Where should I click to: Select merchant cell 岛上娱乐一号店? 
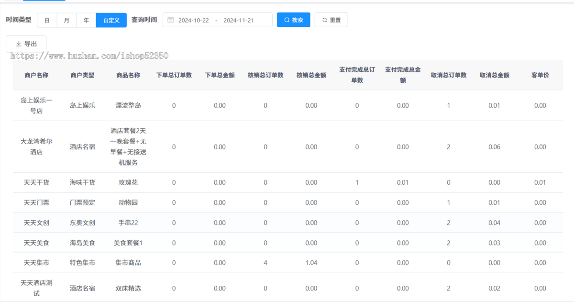click(x=36, y=105)
